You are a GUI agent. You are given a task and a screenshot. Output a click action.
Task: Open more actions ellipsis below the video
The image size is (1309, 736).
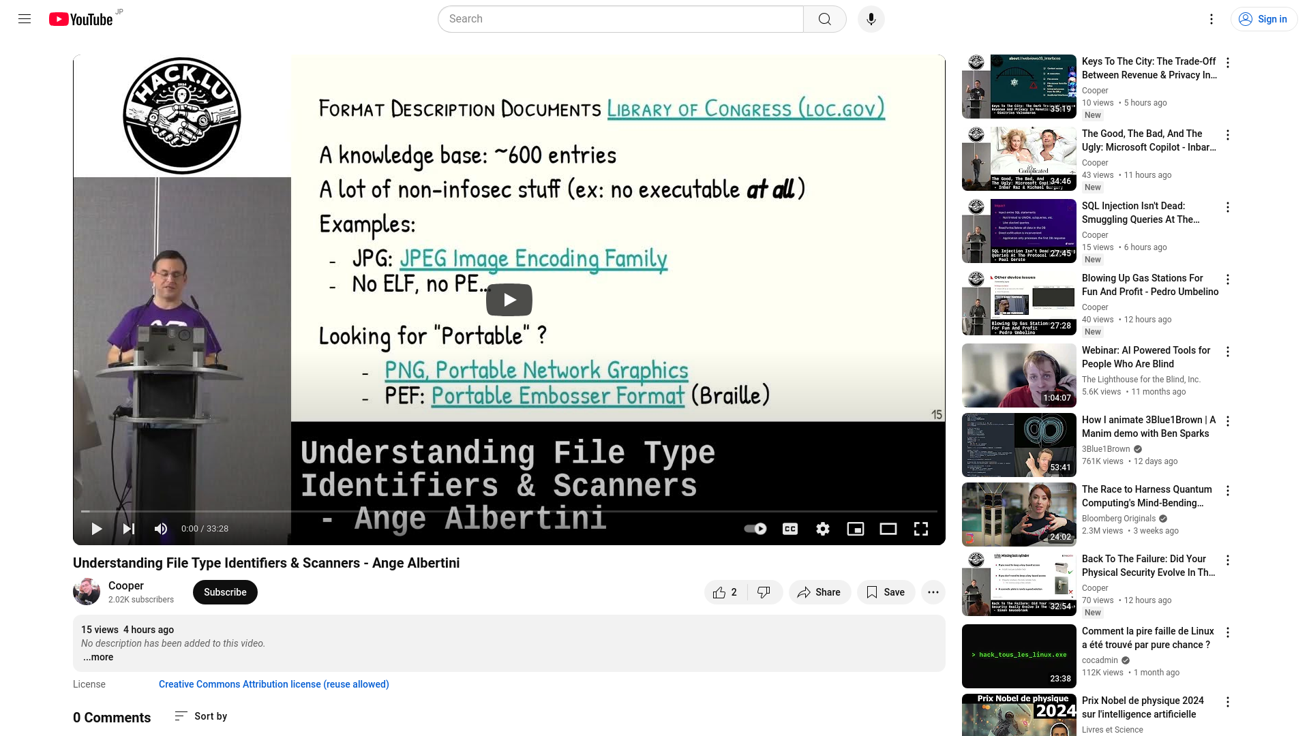click(x=933, y=592)
